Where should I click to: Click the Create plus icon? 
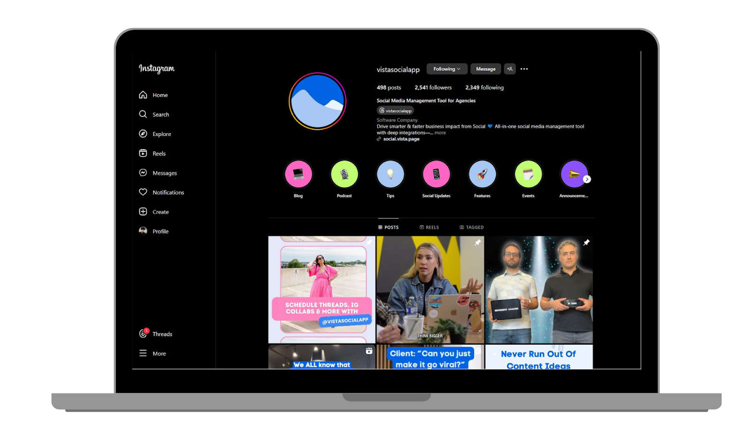click(143, 211)
